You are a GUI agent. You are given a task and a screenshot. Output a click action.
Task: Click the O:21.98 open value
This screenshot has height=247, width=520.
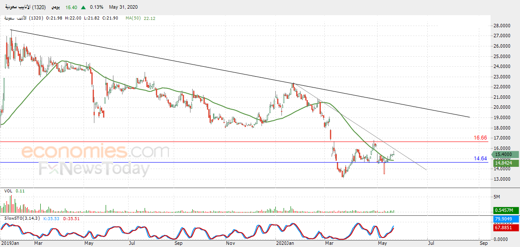pos(54,18)
